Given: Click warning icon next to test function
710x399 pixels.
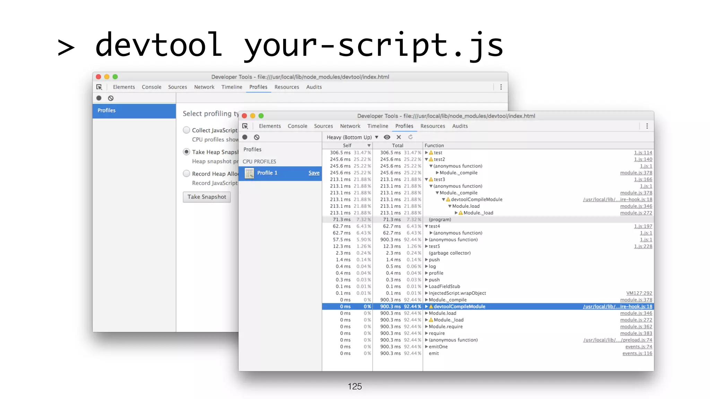Looking at the screenshot, I should coord(431,153).
